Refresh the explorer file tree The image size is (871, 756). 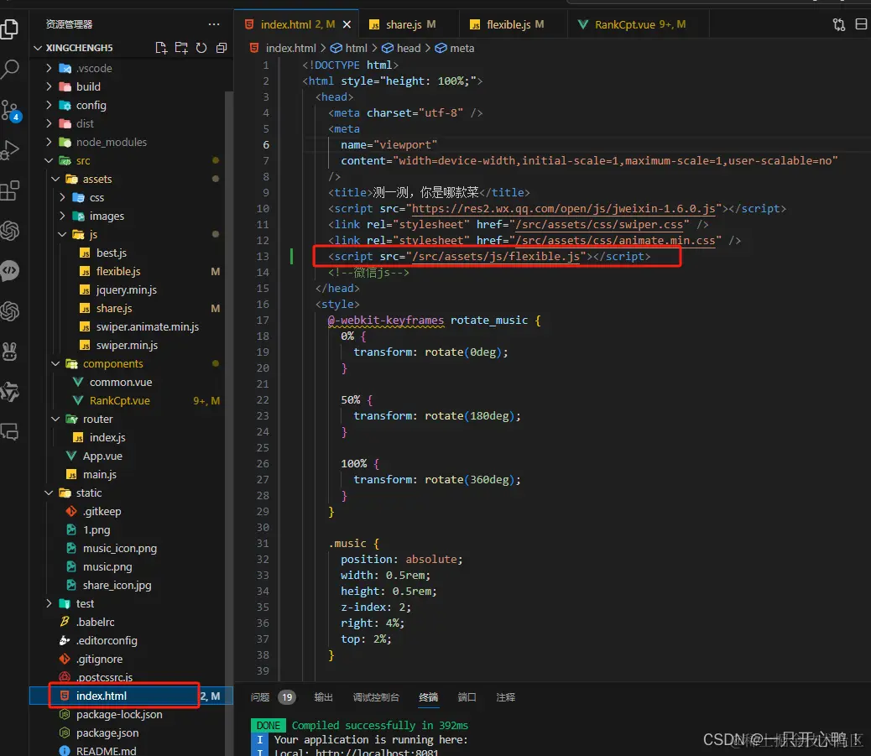coord(201,48)
